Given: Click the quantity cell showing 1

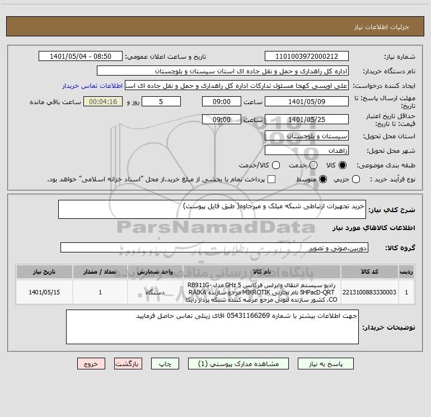Looking at the screenshot, I should 100,292.
